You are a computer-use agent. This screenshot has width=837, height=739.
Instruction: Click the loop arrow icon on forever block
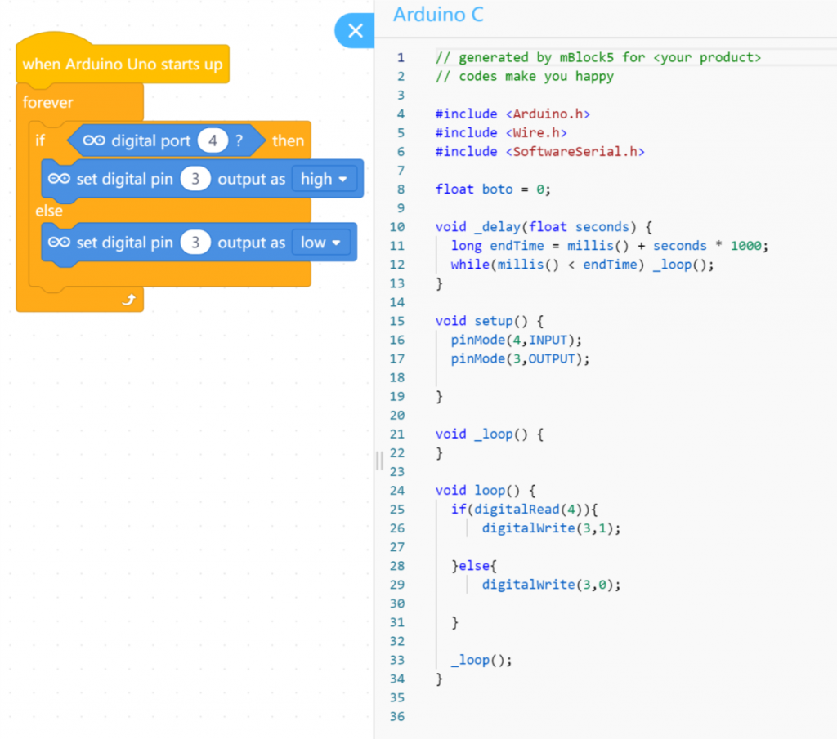tap(128, 300)
